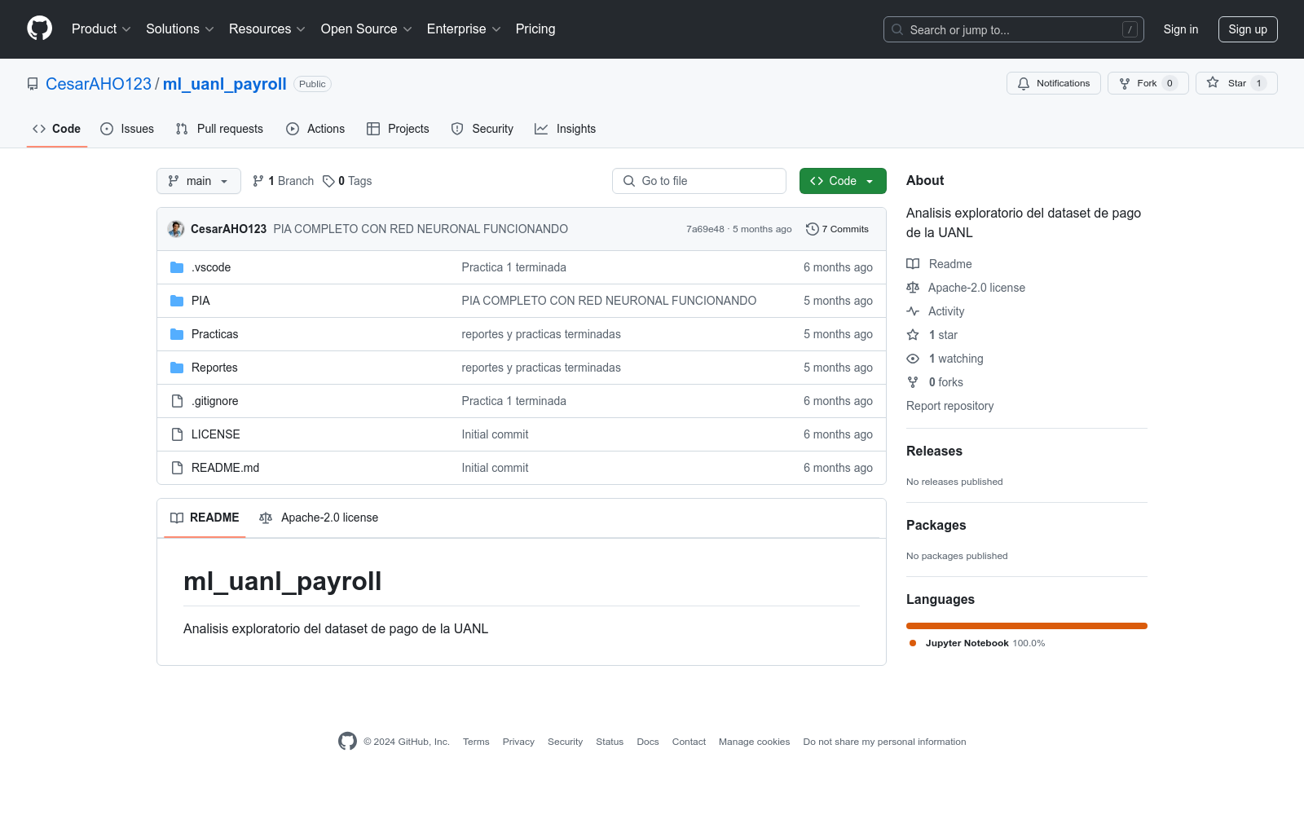Open the GitHub homepage logo
This screenshot has height=815, width=1304.
39,29
